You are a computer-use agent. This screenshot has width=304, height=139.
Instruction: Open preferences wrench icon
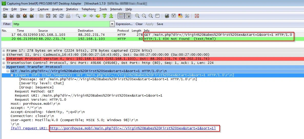point(187,16)
